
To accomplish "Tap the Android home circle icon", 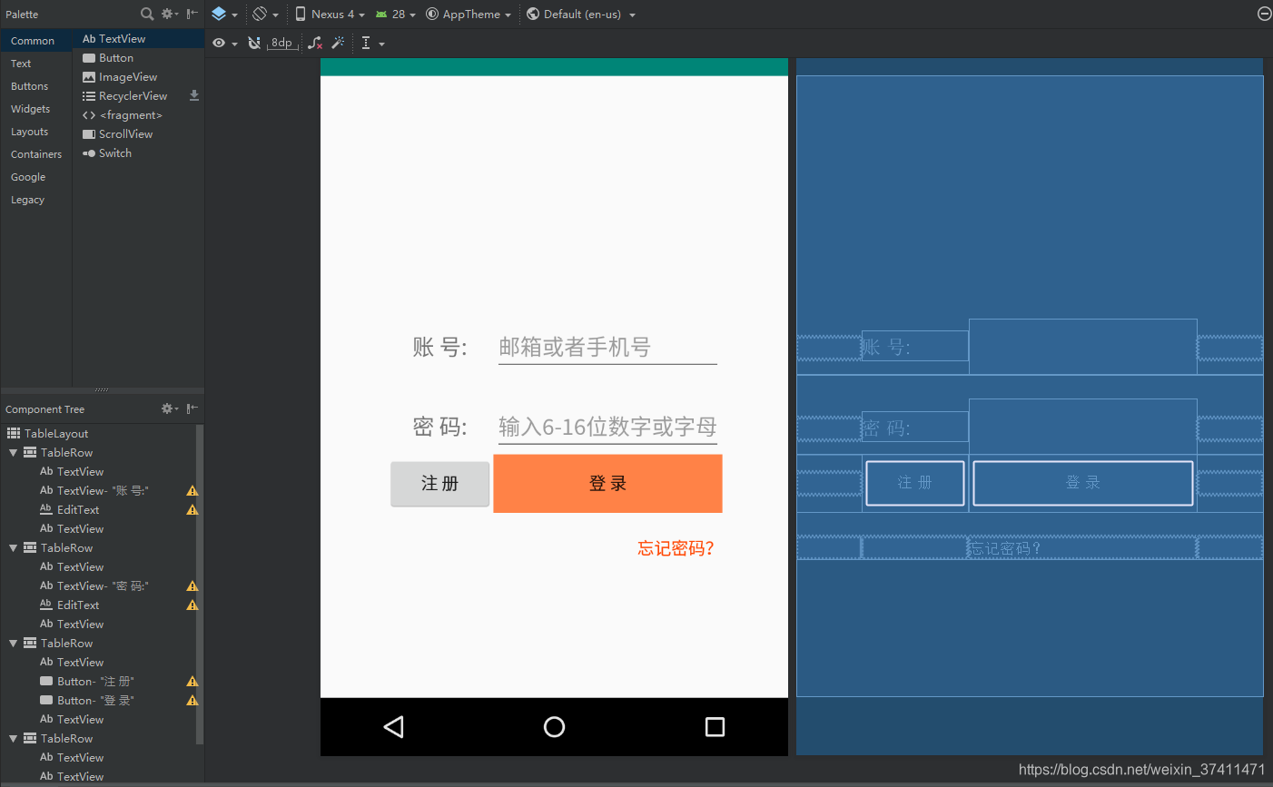I will (554, 727).
